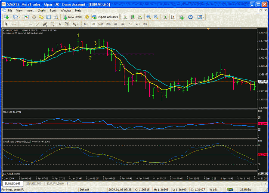Set timeframe to M30
The image size is (269, 193).
coord(108,24)
